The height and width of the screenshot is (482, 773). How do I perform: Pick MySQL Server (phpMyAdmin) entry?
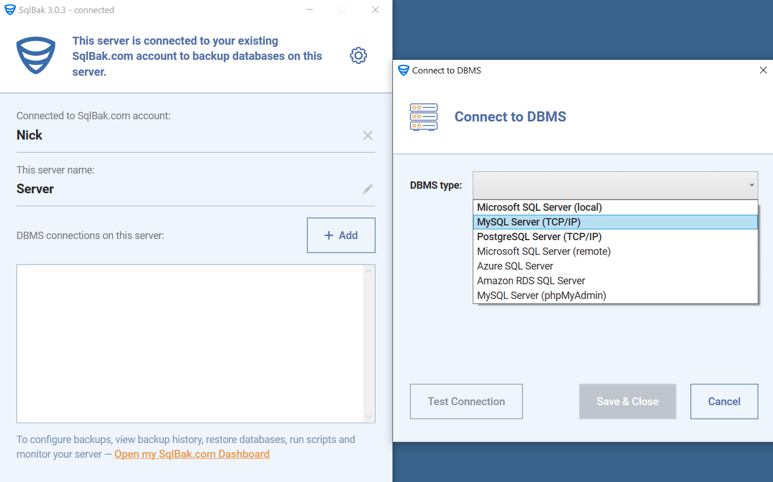point(541,295)
